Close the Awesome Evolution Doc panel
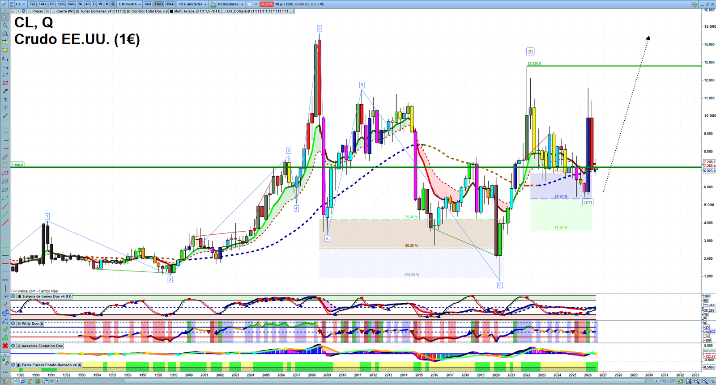 [x=13, y=346]
